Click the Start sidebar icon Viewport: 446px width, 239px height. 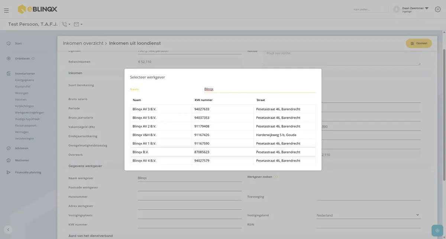tap(9, 43)
